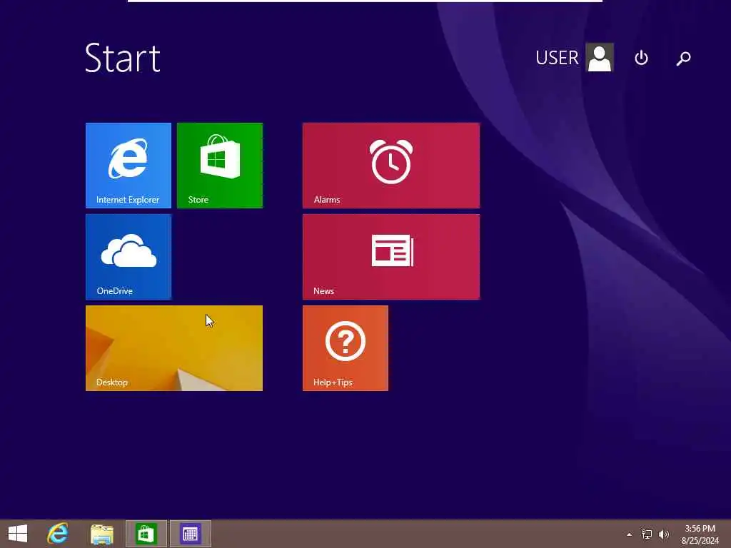
Task: Show hidden tray icons arrow
Action: point(630,534)
